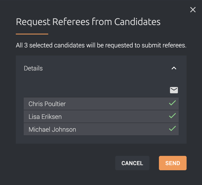The height and width of the screenshot is (185, 202).
Task: Select the Chris Poultier candidate name
Action: (47, 104)
